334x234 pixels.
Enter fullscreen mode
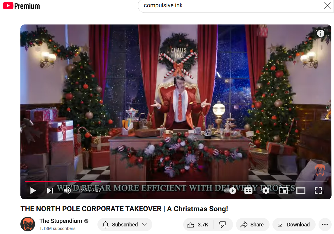tap(318, 191)
